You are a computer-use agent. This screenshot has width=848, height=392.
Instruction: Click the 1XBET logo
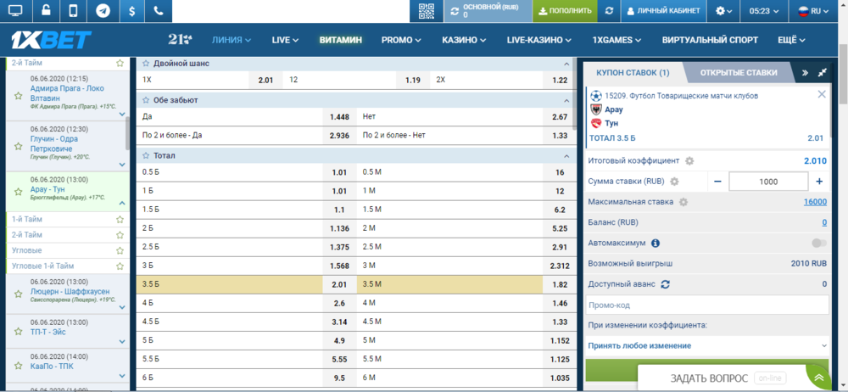pyautogui.click(x=52, y=40)
